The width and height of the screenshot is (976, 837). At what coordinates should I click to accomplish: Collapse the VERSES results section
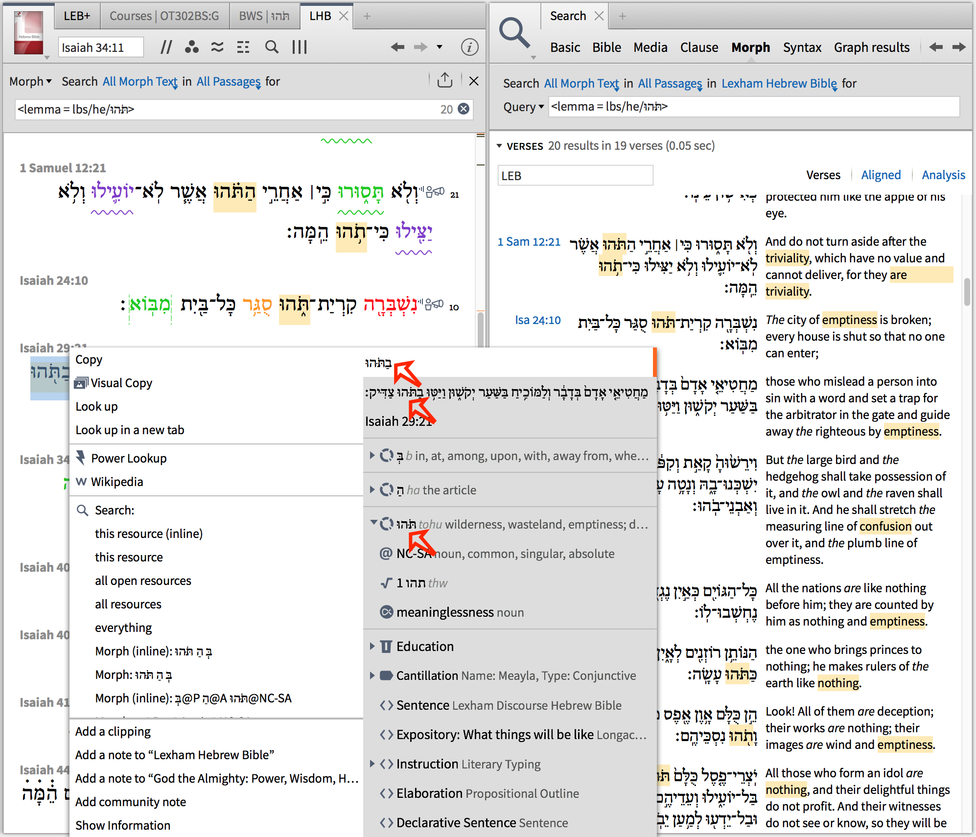tap(499, 146)
